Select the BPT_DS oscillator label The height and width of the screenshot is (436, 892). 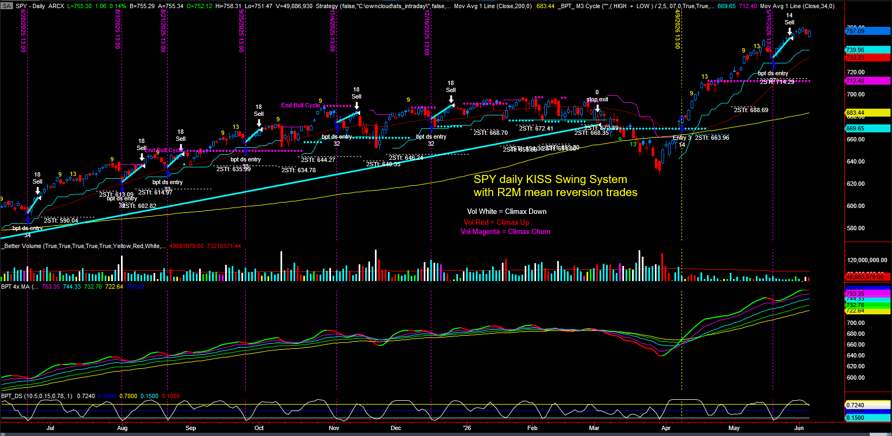click(x=36, y=396)
